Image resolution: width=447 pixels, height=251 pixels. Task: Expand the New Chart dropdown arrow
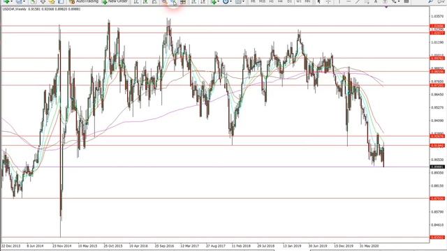coord(11,1)
